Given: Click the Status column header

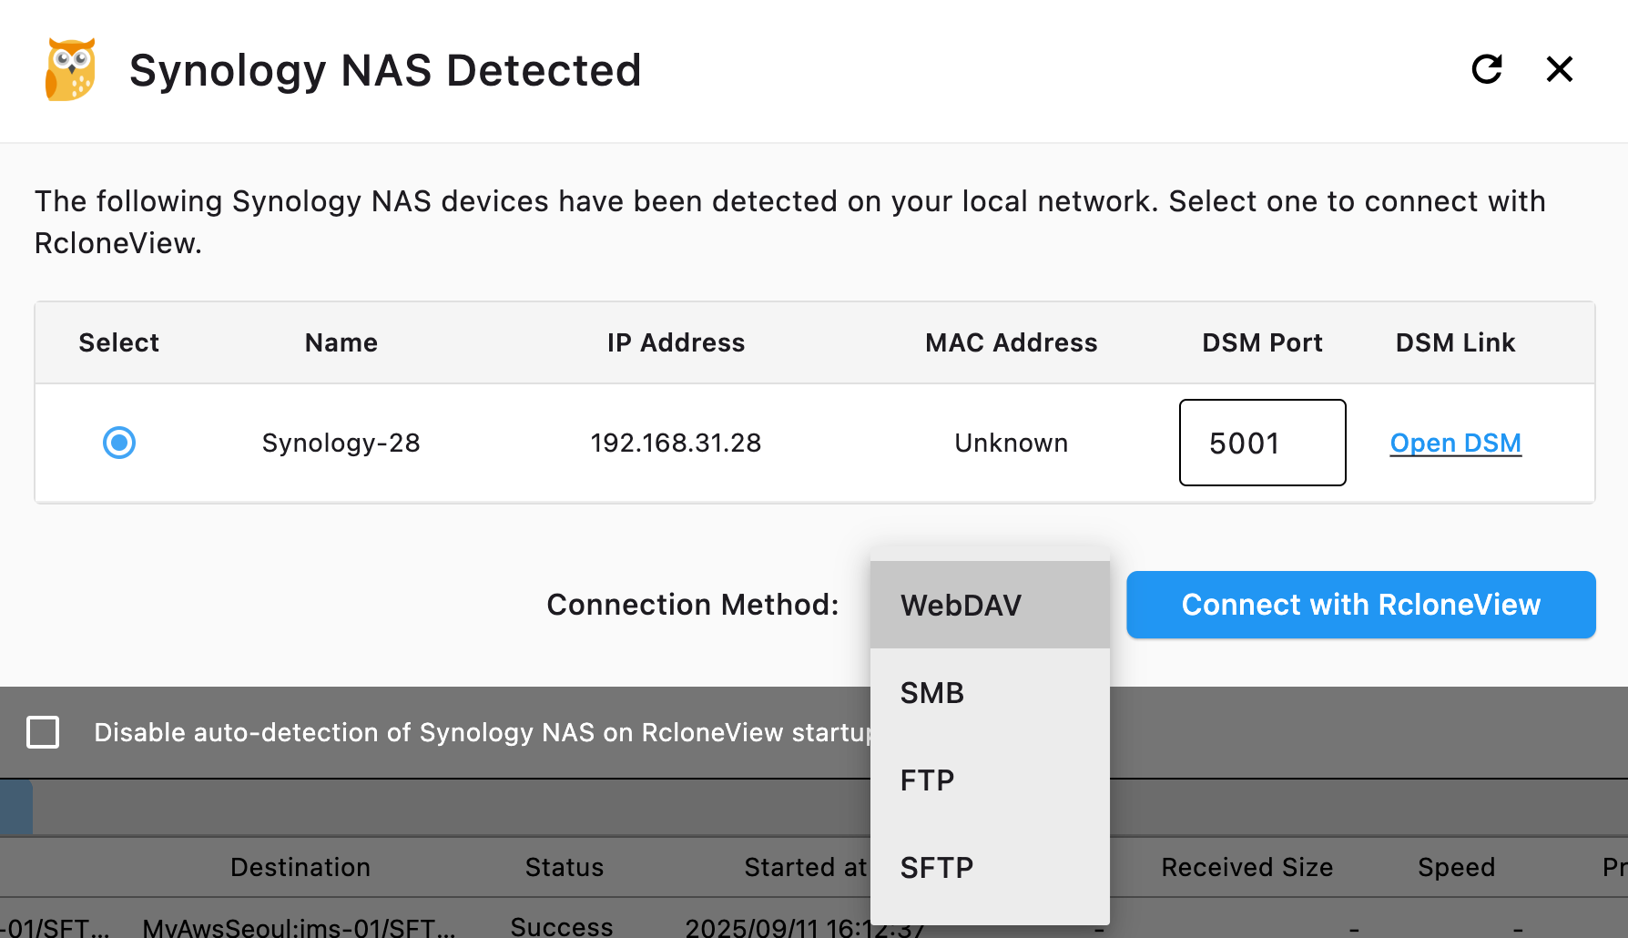Looking at the screenshot, I should [x=564, y=867].
